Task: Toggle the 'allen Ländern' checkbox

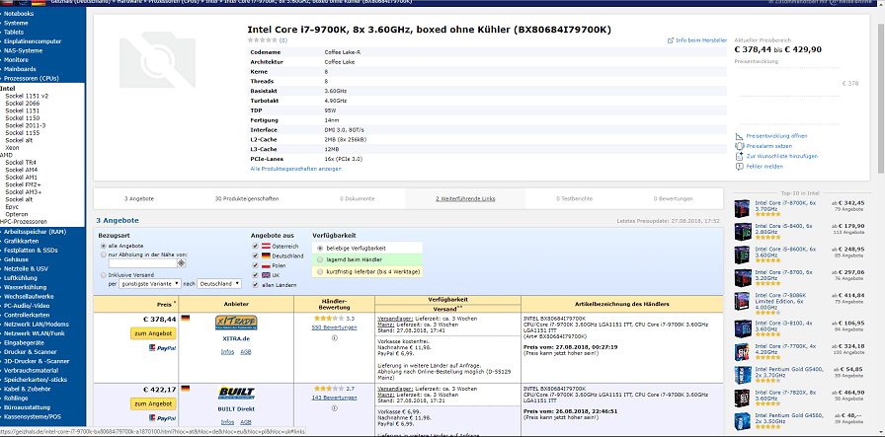Action: click(256, 285)
